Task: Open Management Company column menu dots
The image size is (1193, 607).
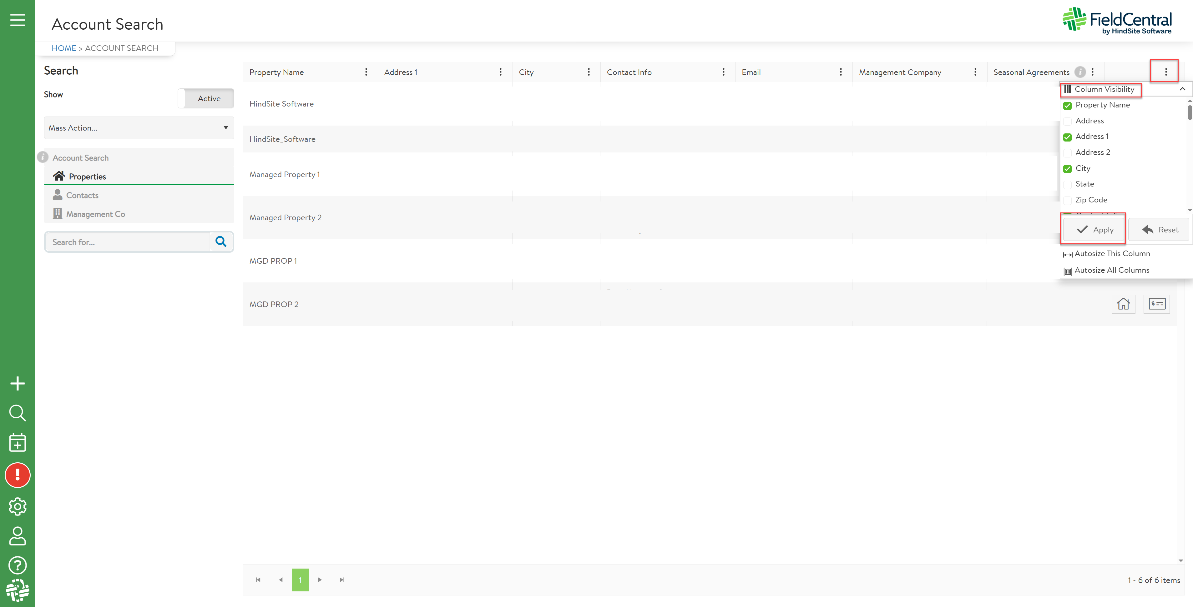Action: [975, 72]
